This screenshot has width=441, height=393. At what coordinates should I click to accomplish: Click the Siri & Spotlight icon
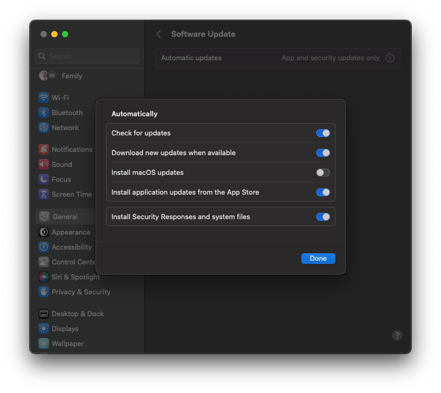tap(44, 277)
